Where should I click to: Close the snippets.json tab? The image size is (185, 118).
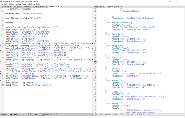tap(119, 6)
